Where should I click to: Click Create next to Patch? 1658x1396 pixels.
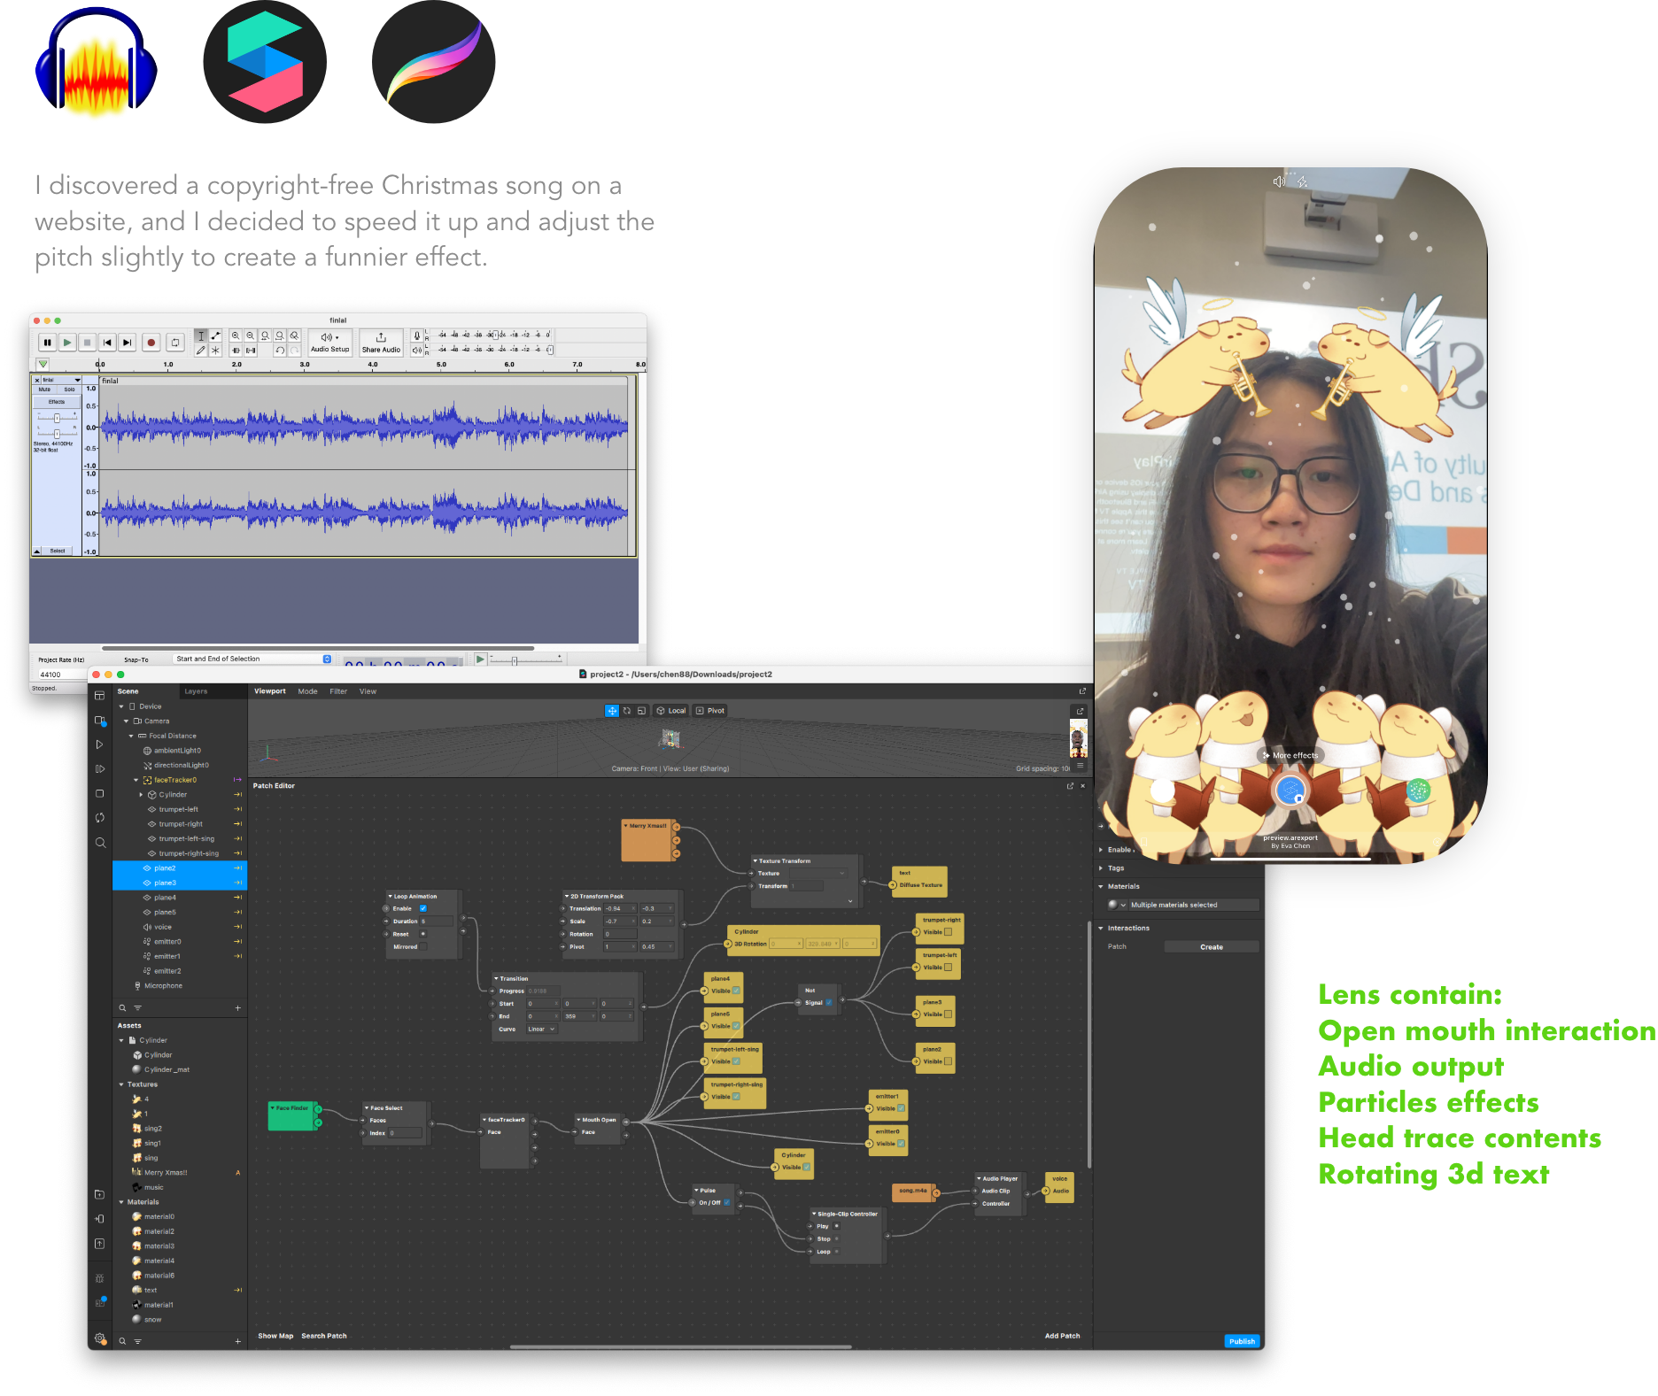[1212, 947]
